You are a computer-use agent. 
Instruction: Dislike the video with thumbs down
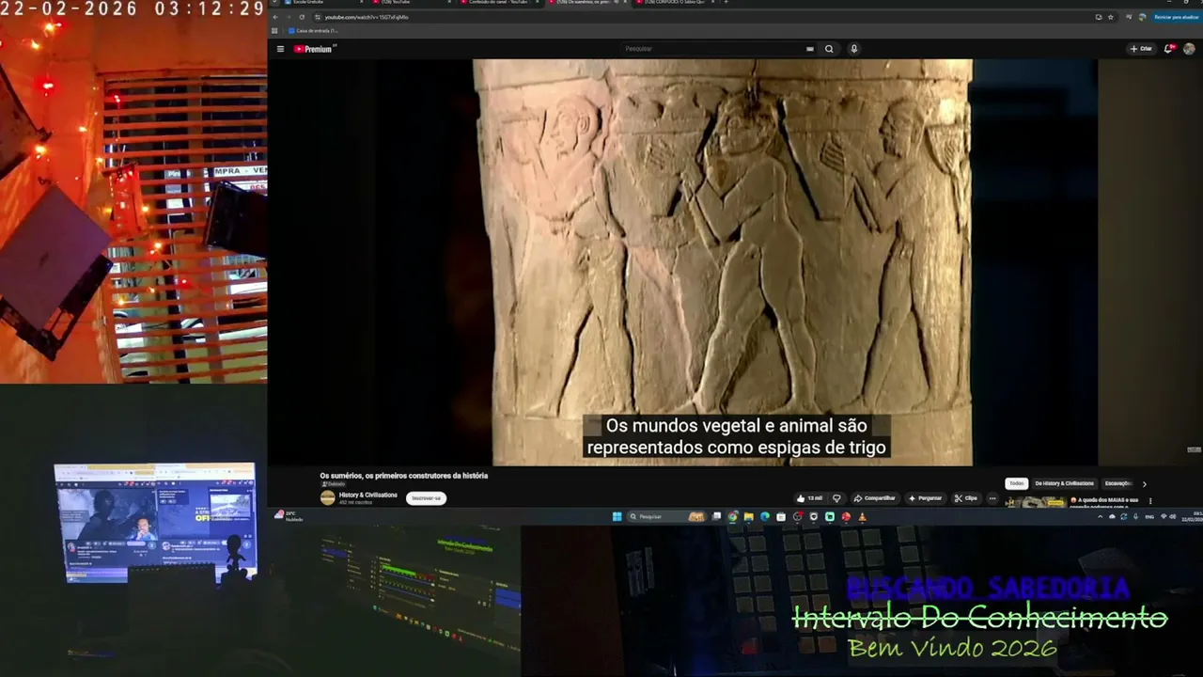tap(836, 498)
